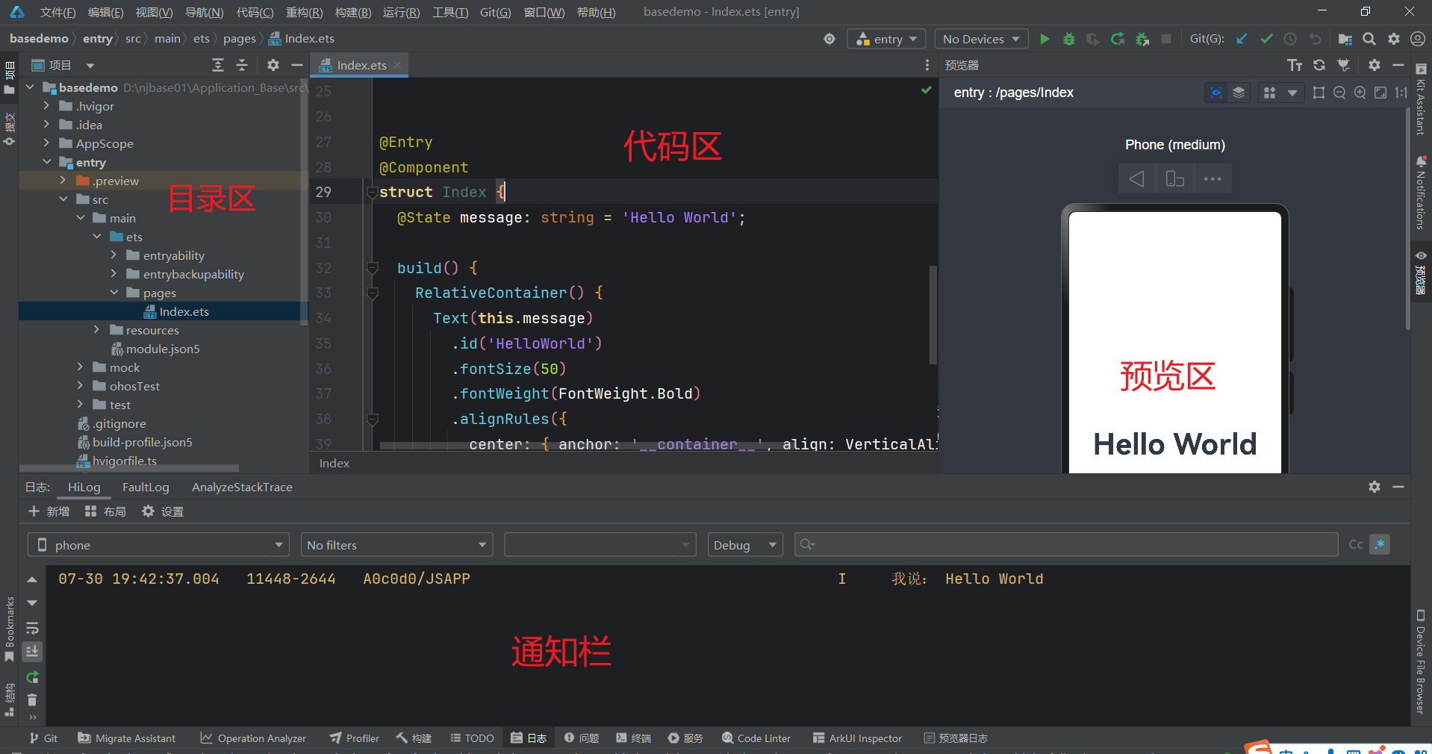Zoom in the previewer
The width and height of the screenshot is (1432, 754).
(1360, 93)
